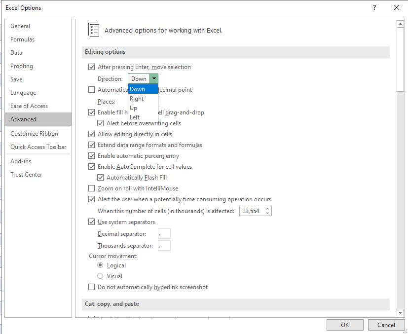
Task: Click the Advanced options gear icon
Action: pyautogui.click(x=93, y=30)
